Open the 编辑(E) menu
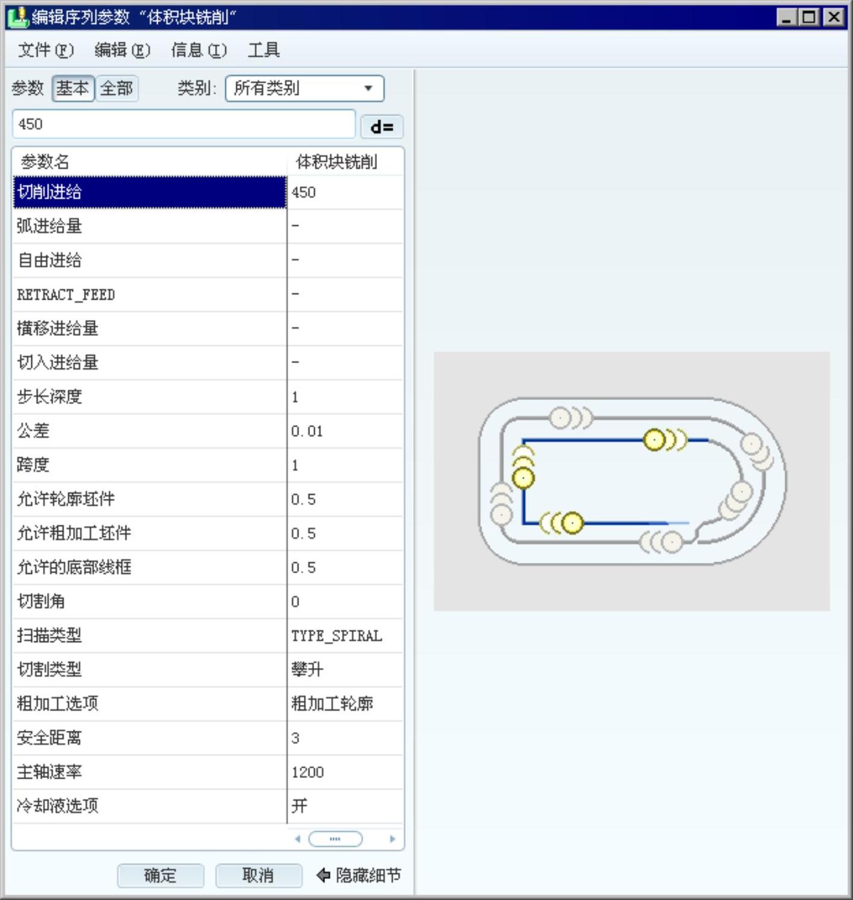853x900 pixels. pos(122,50)
